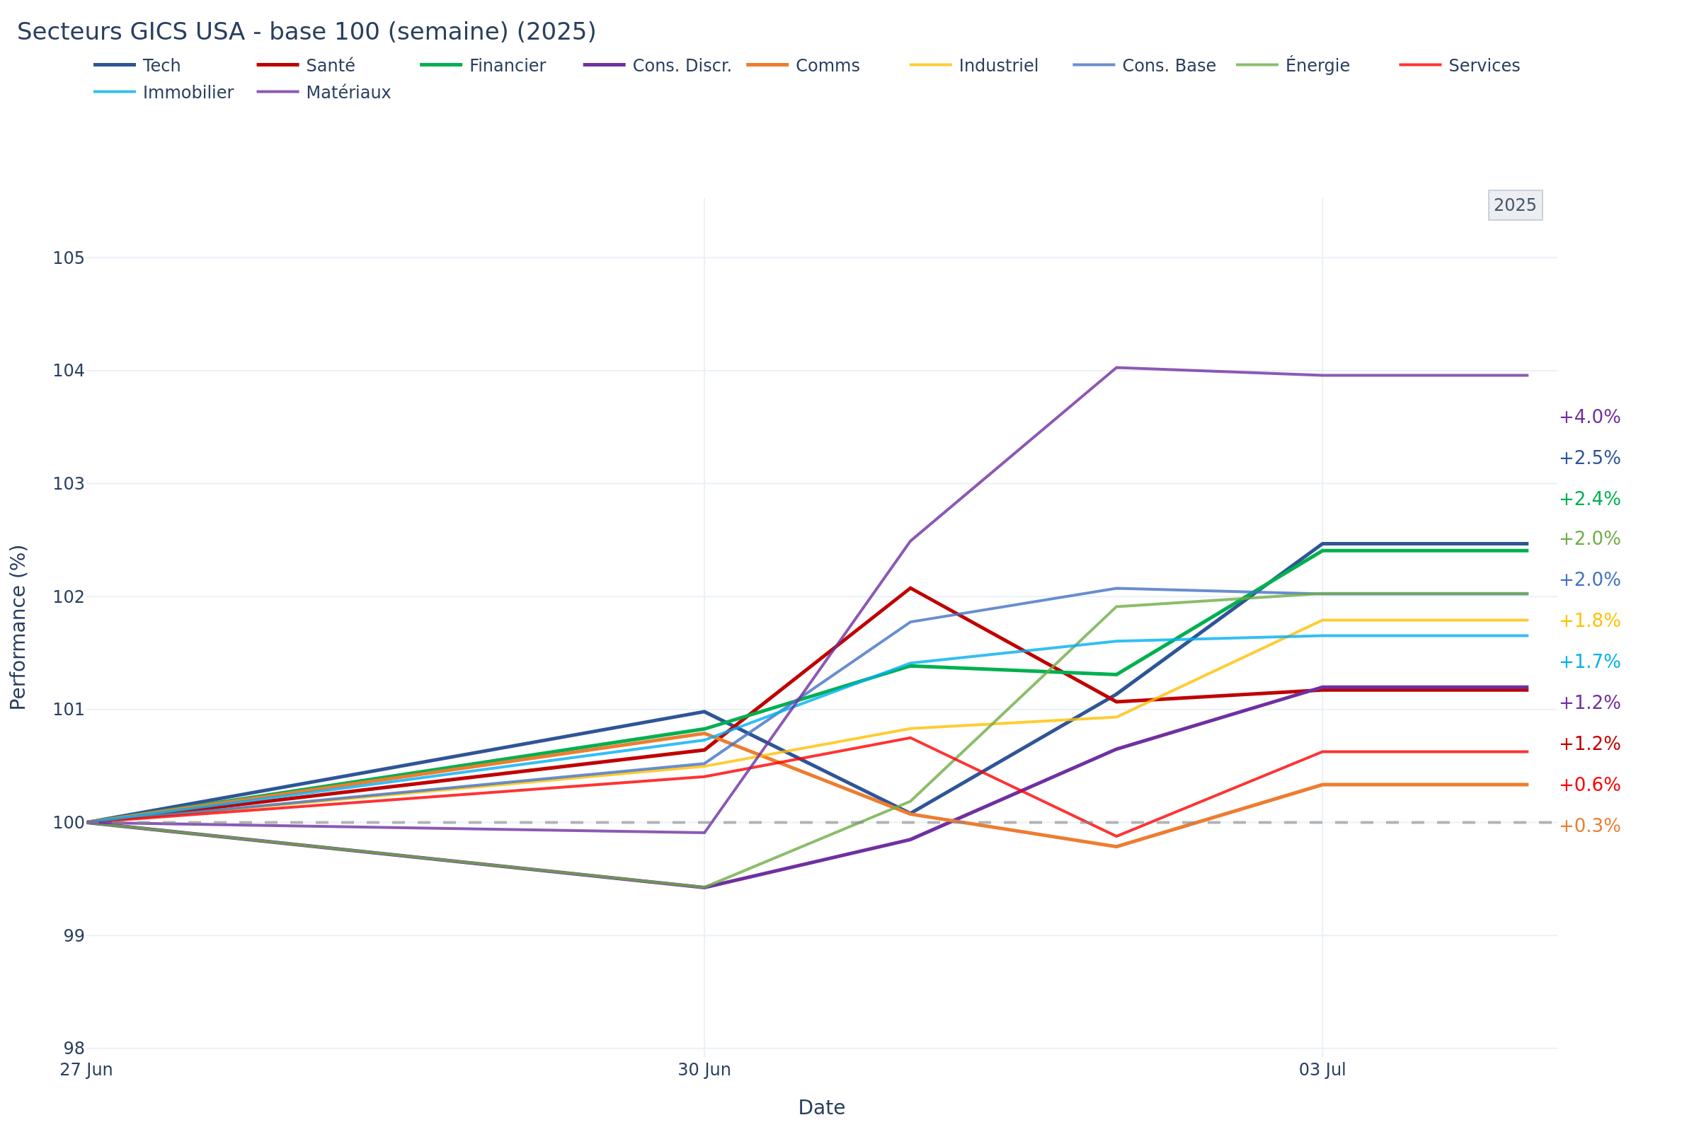Hide the Services line via legend

pyautogui.click(x=1484, y=66)
